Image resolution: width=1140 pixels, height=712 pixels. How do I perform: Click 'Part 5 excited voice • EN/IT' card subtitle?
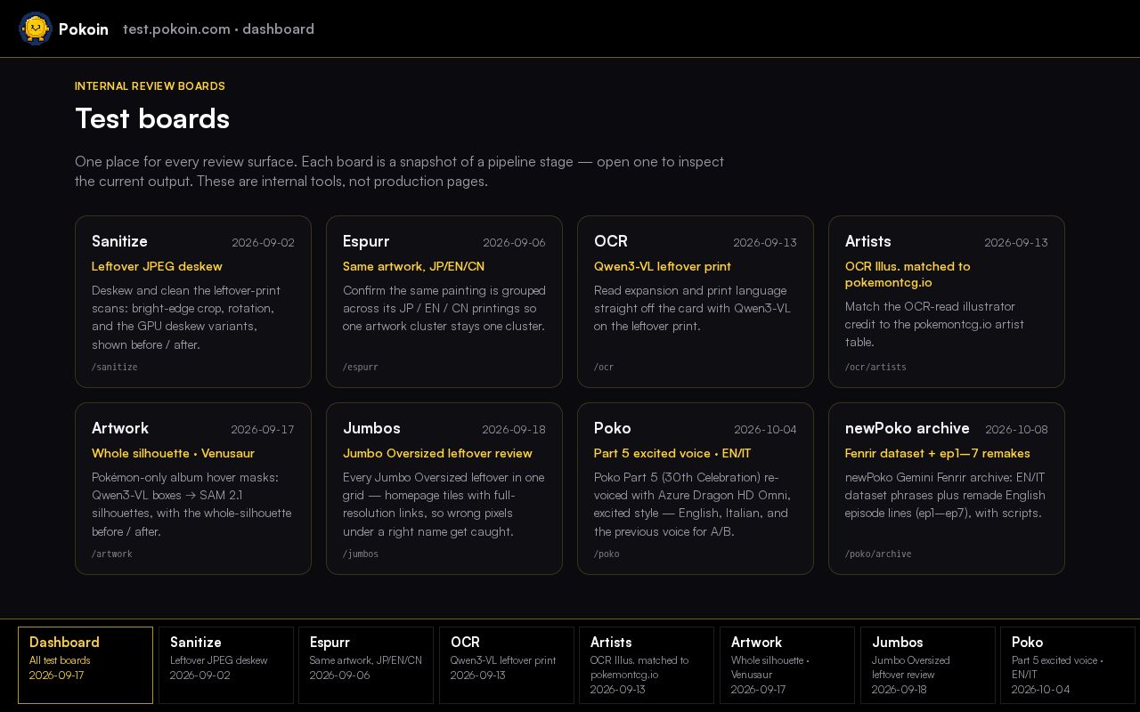672,453
